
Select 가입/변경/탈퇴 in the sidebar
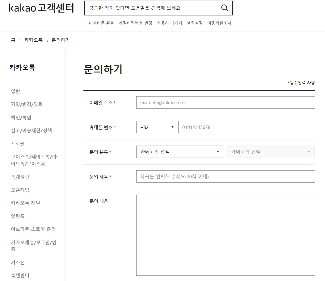click(x=27, y=104)
